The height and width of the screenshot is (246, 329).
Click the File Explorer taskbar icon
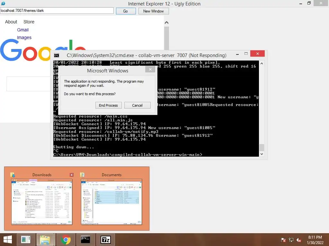(x=45, y=240)
